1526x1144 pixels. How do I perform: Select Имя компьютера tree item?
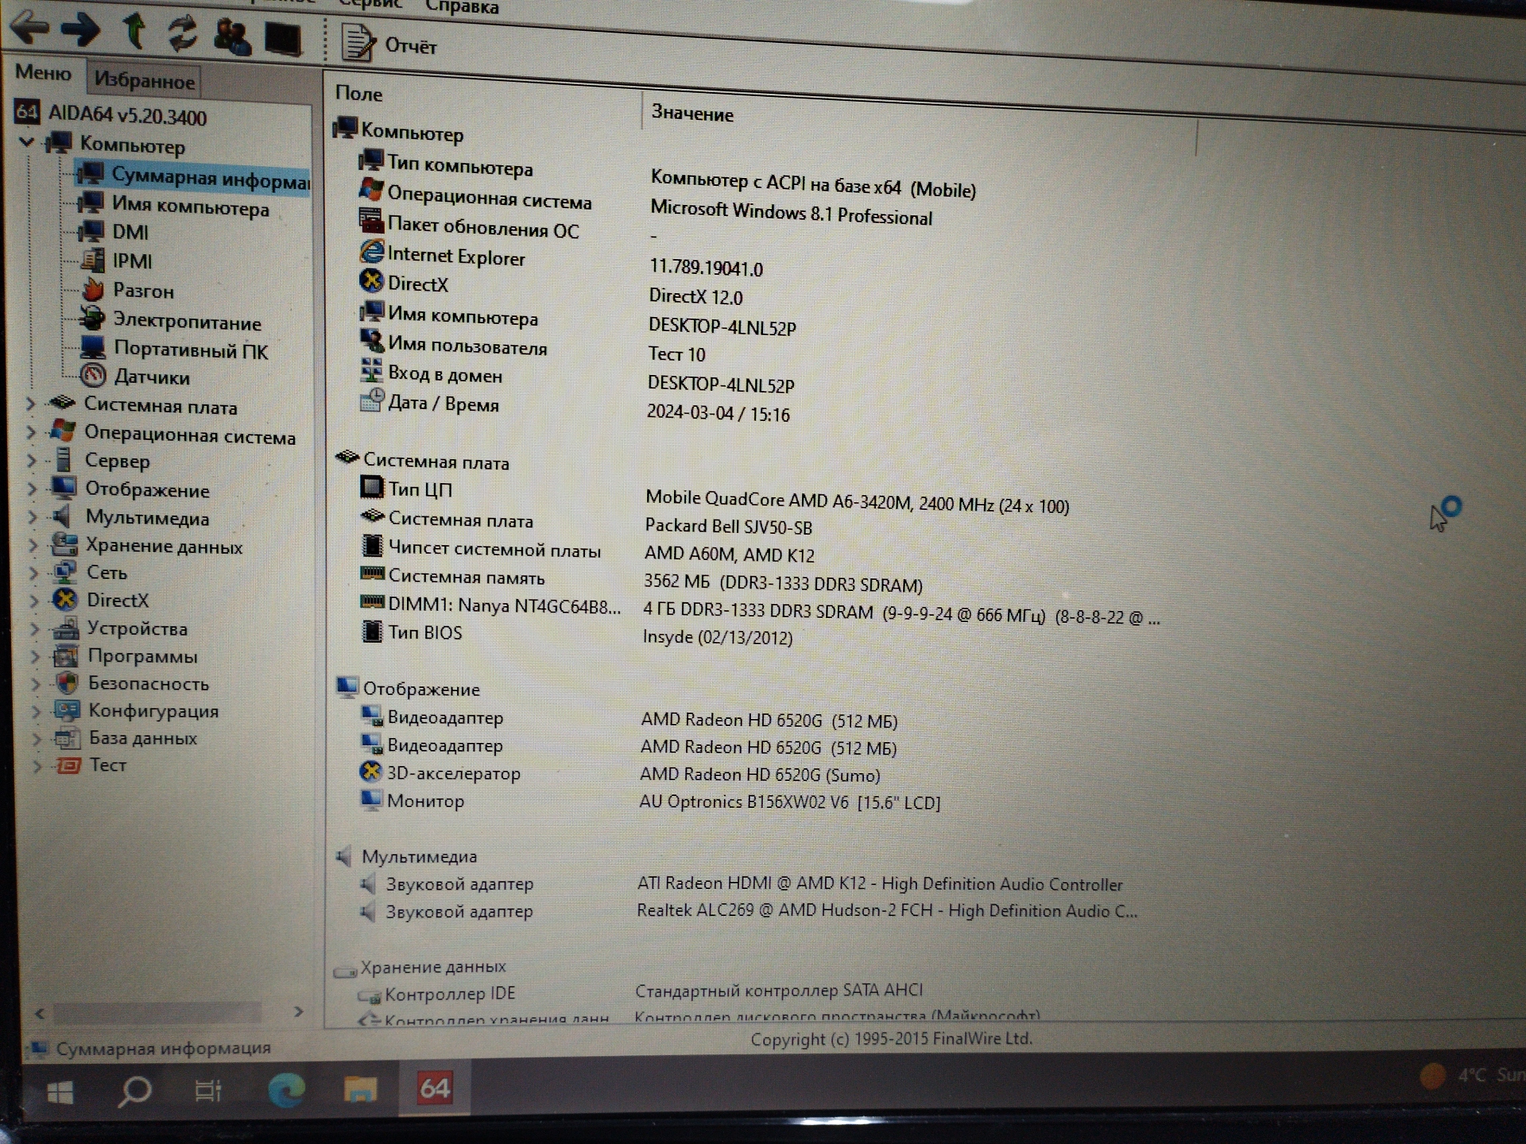point(173,207)
